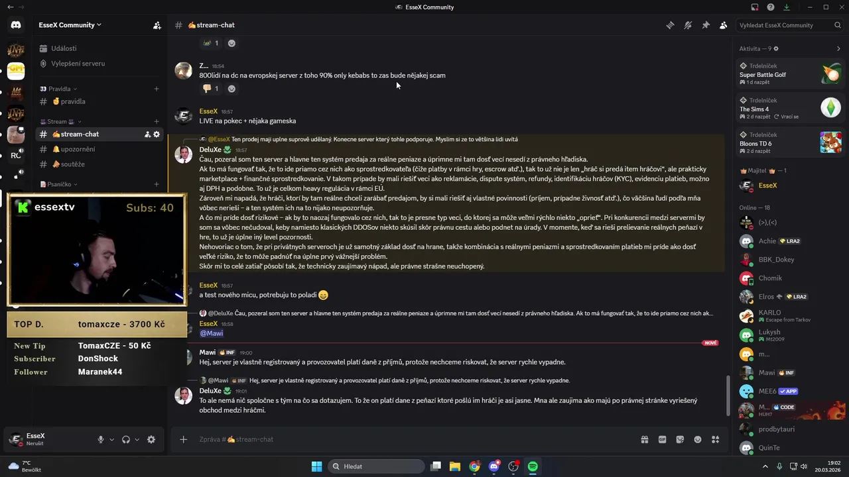Open the emoji picker in message box

[x=698, y=439]
